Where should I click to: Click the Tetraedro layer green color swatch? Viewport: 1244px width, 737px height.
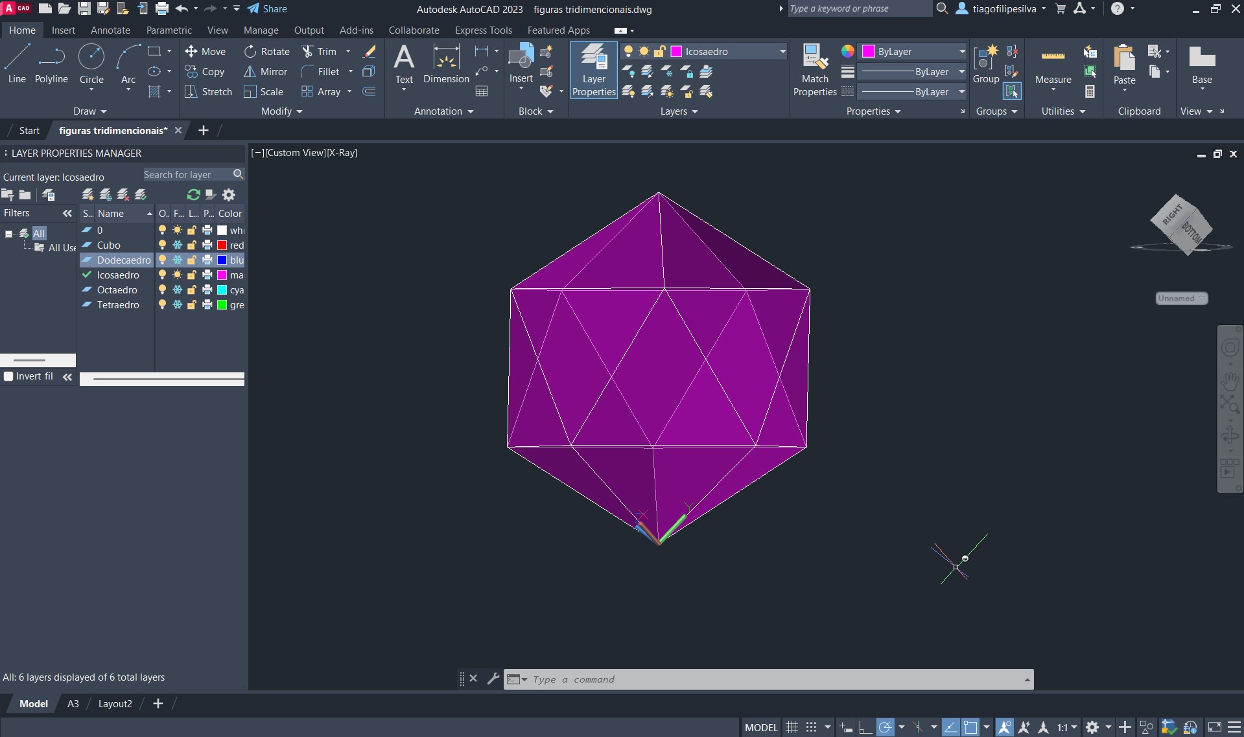coord(222,305)
